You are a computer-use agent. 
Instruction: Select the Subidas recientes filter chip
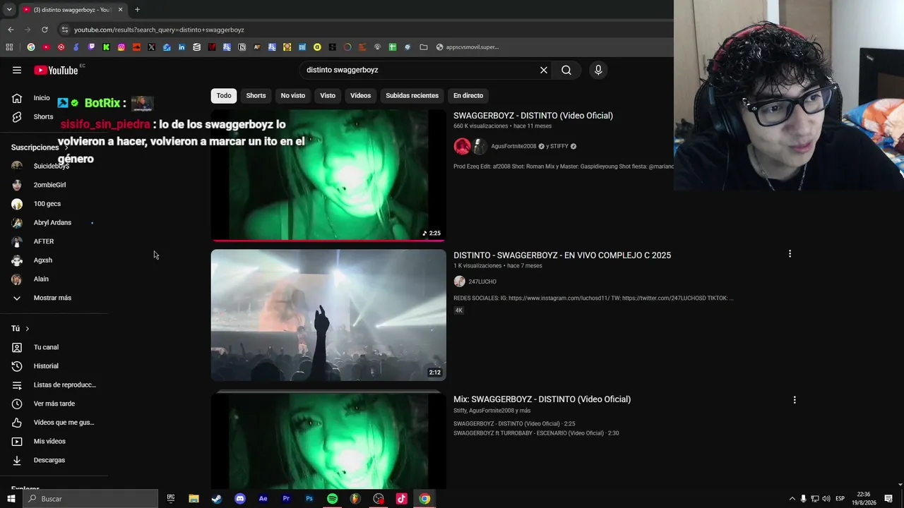tap(412, 95)
